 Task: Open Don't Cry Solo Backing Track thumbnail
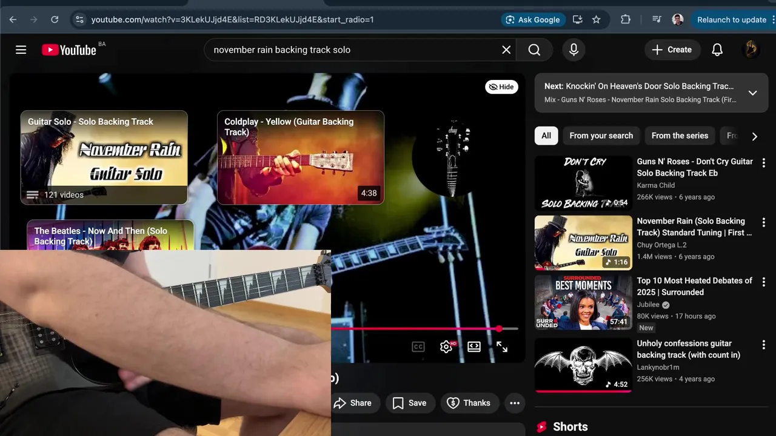[x=583, y=183]
